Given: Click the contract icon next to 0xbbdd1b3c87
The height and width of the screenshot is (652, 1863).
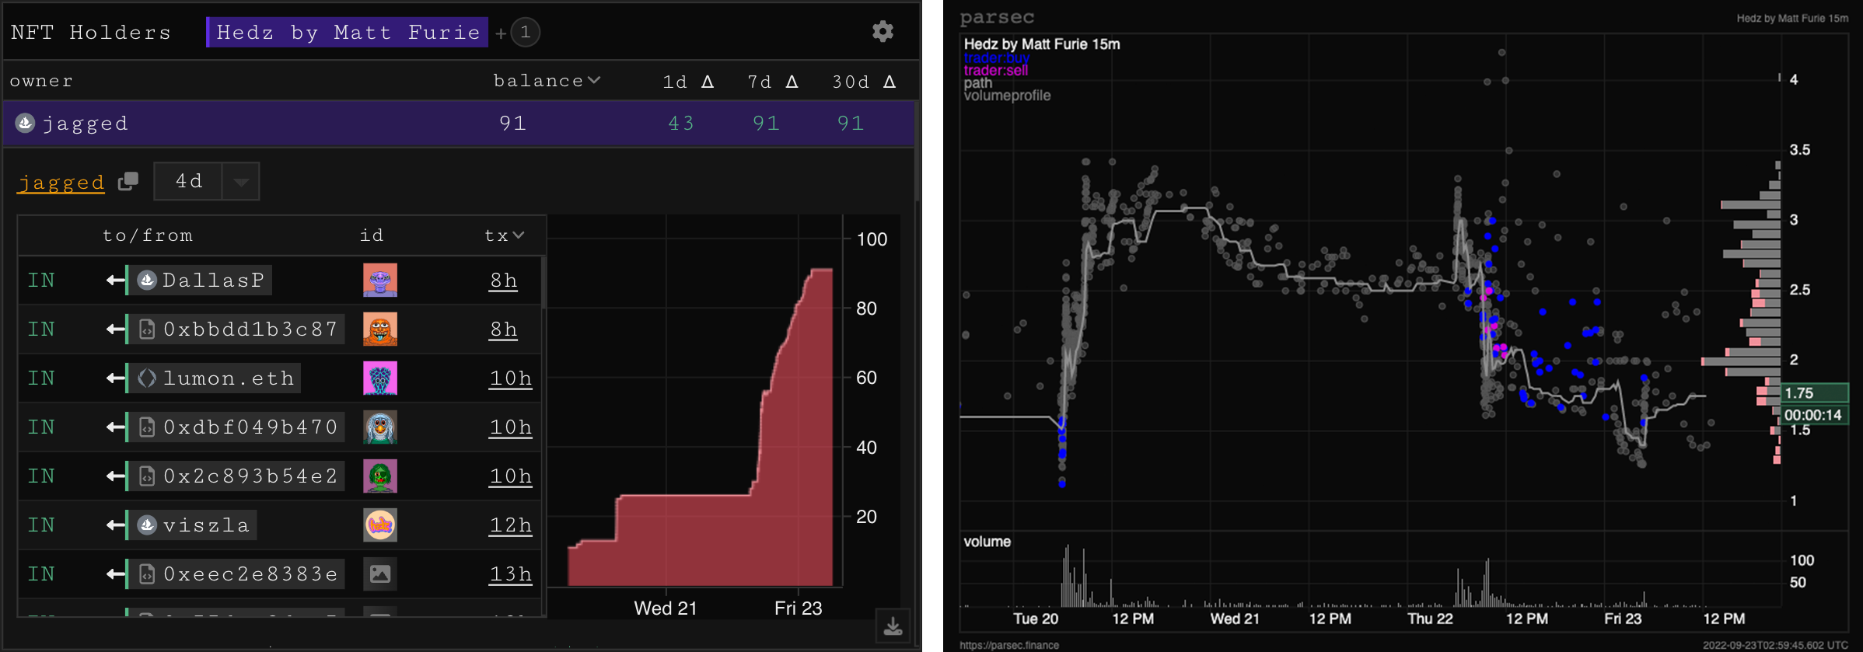Looking at the screenshot, I should tap(147, 329).
